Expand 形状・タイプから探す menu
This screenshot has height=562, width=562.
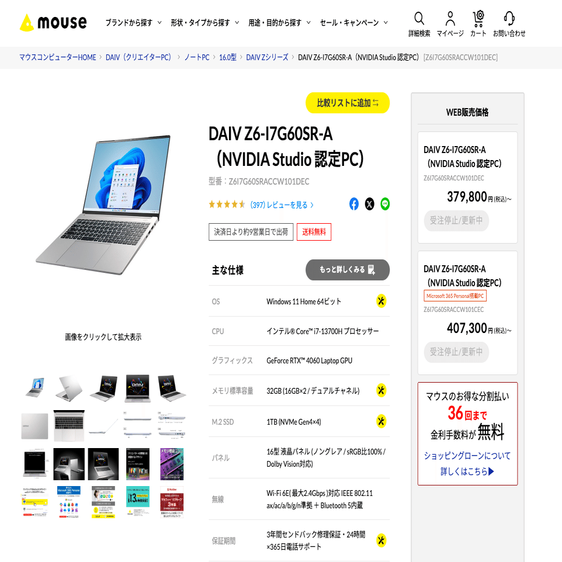point(204,23)
